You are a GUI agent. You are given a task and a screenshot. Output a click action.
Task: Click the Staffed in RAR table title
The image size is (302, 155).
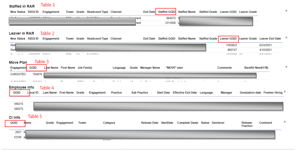[x=22, y=6]
